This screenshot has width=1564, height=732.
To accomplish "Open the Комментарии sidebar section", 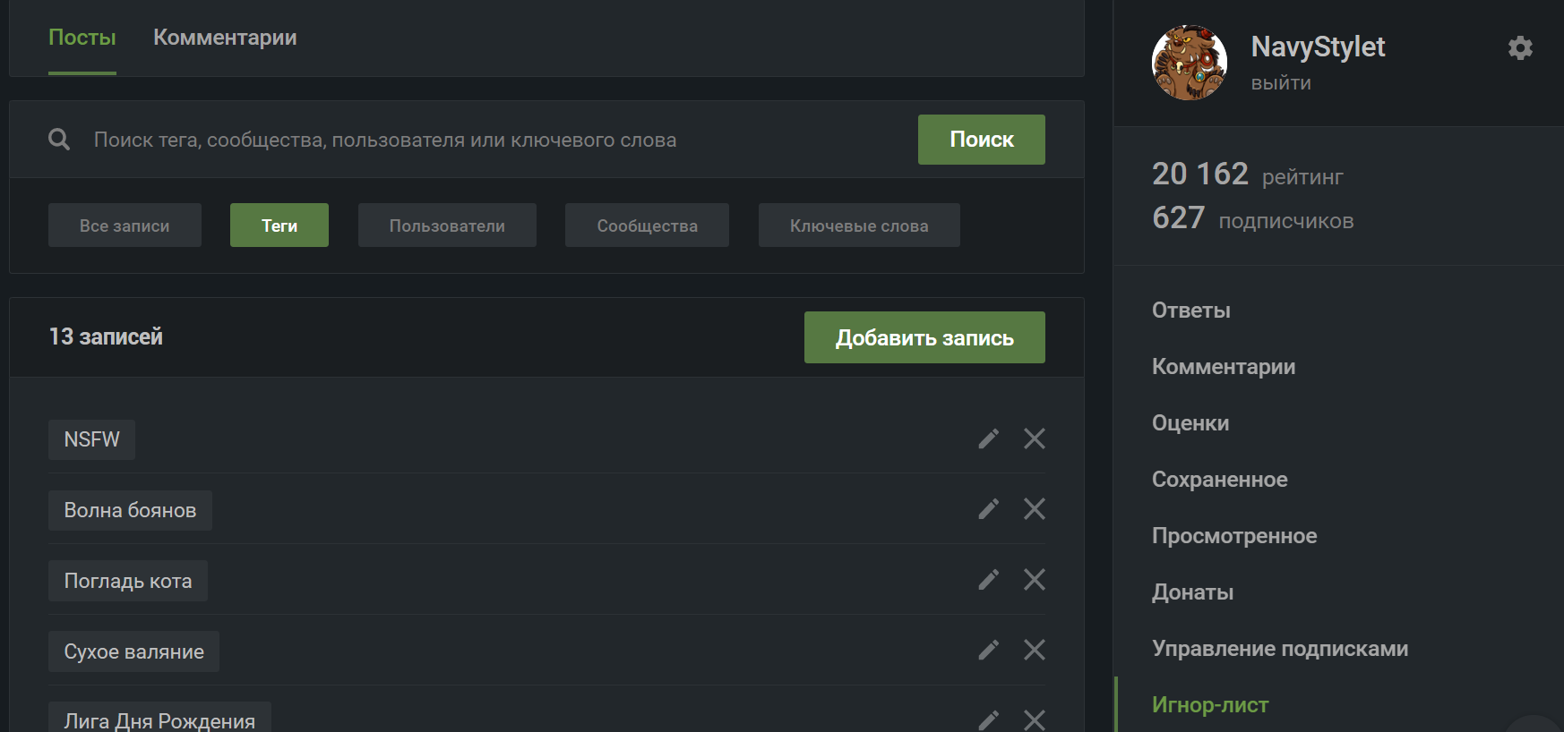I will point(1224,367).
